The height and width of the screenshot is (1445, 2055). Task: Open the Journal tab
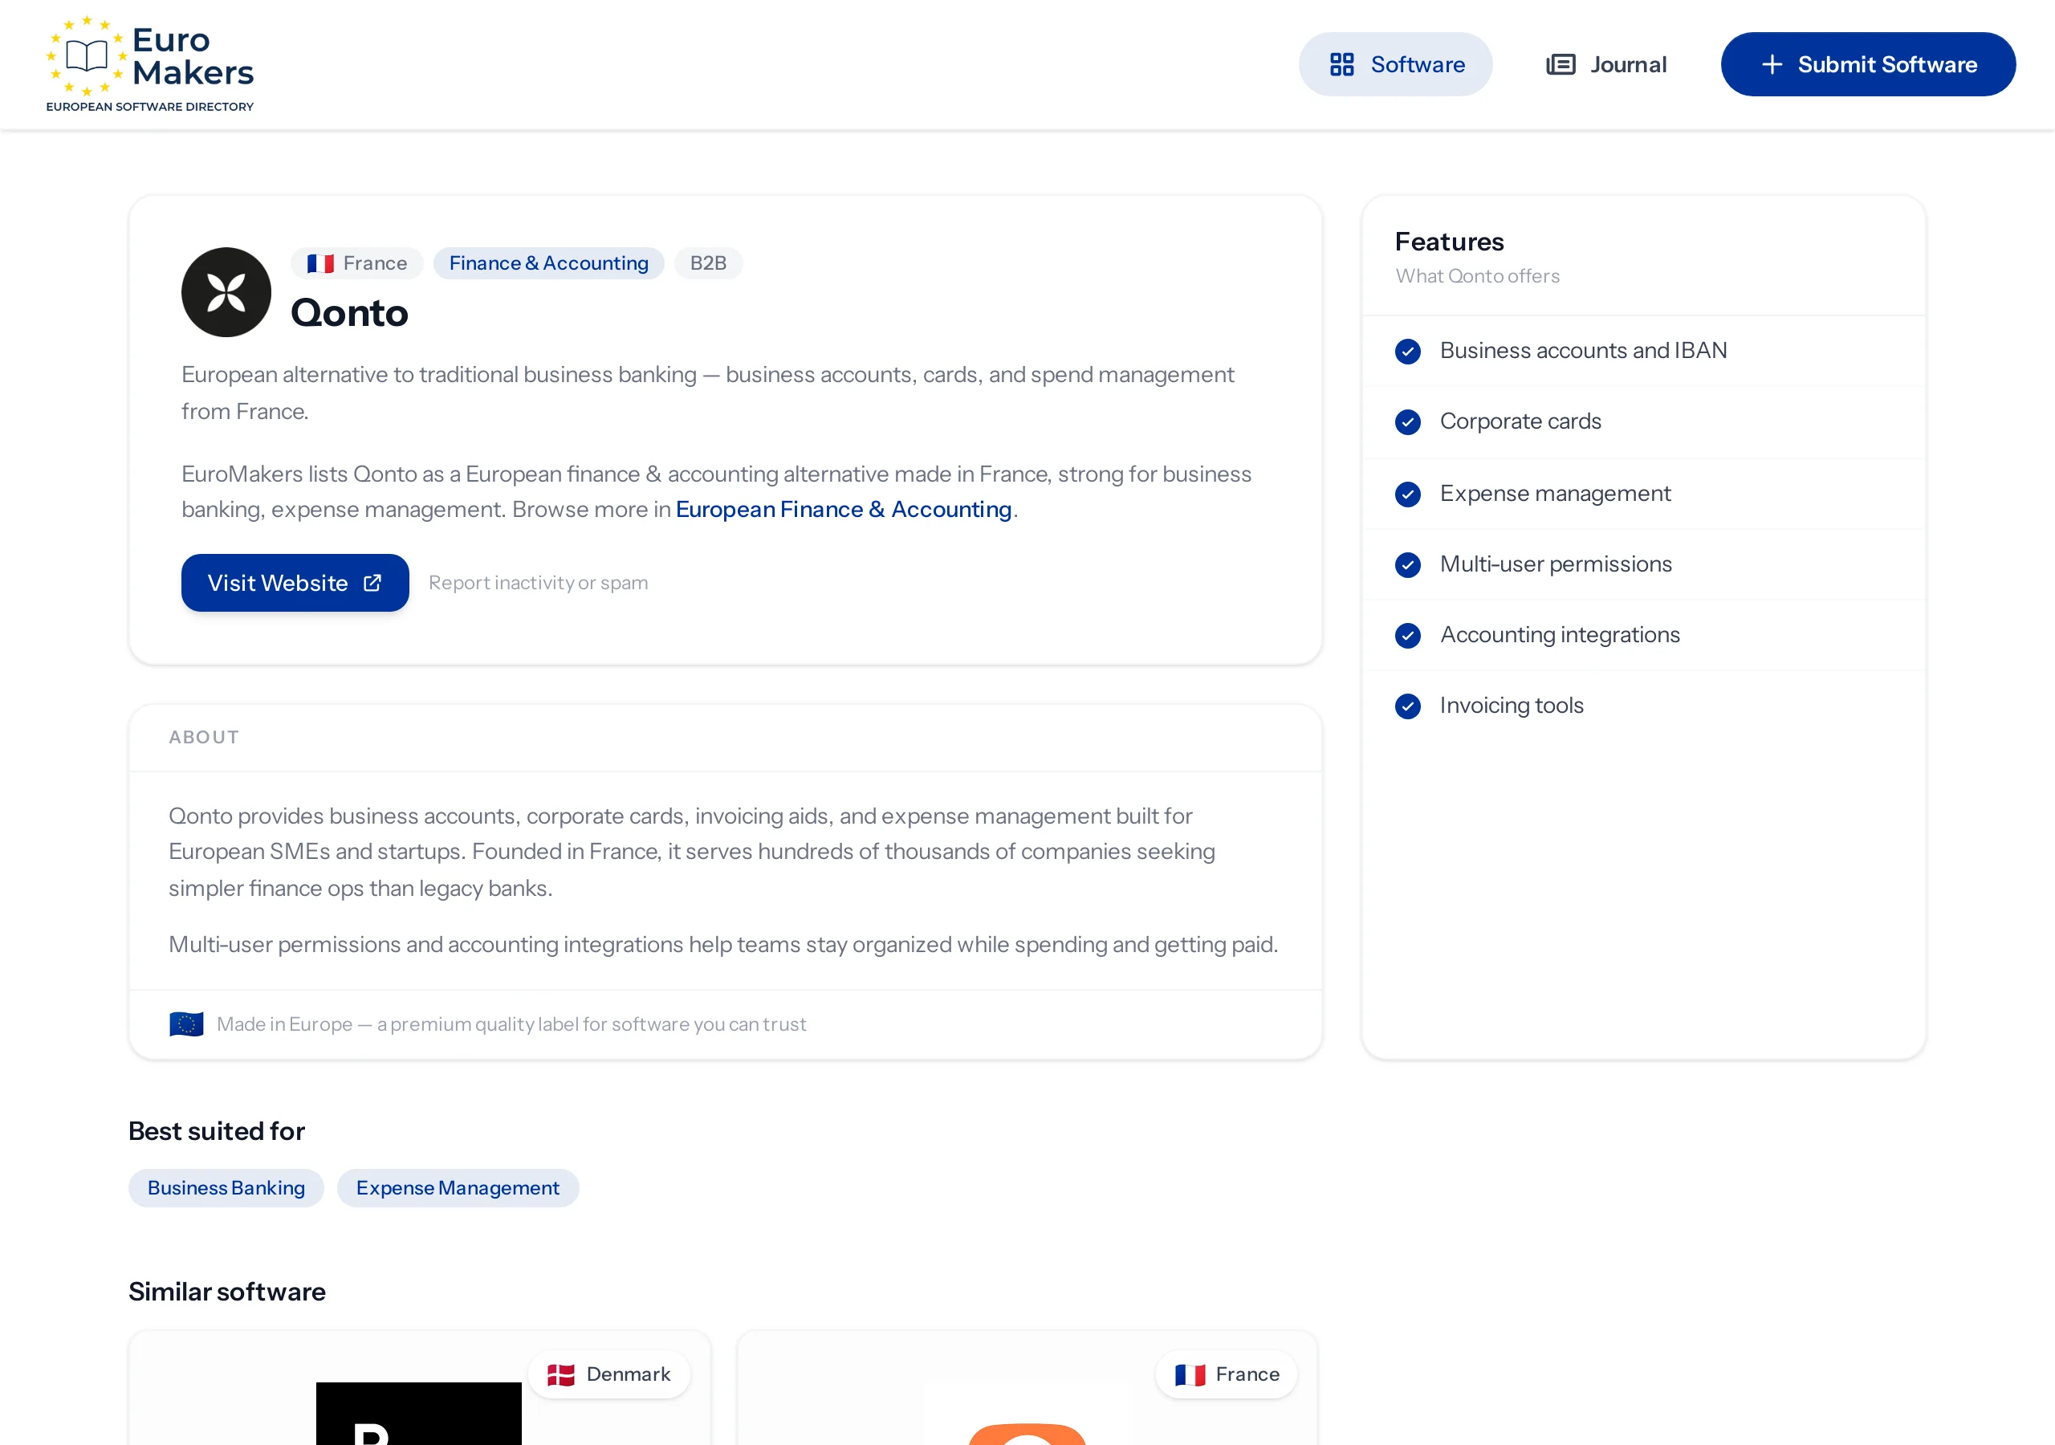(x=1606, y=64)
